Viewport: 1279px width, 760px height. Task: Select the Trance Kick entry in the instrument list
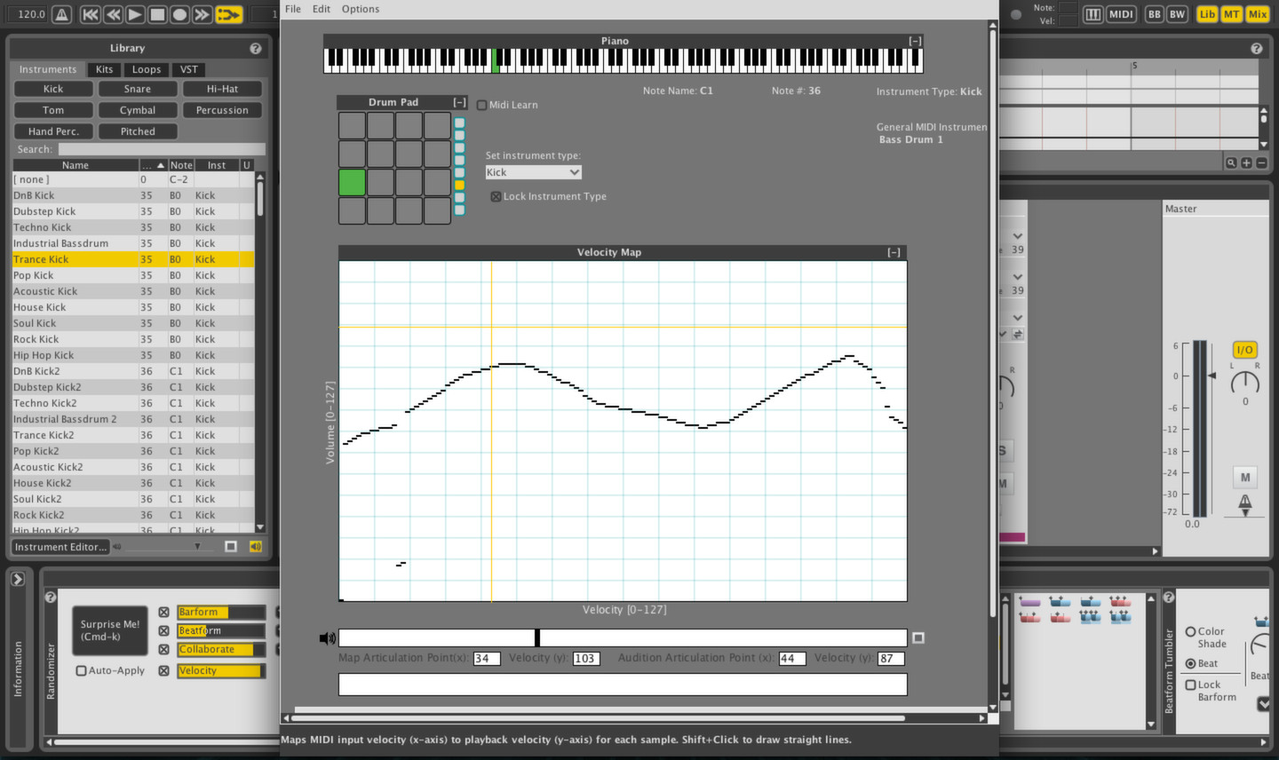point(77,259)
